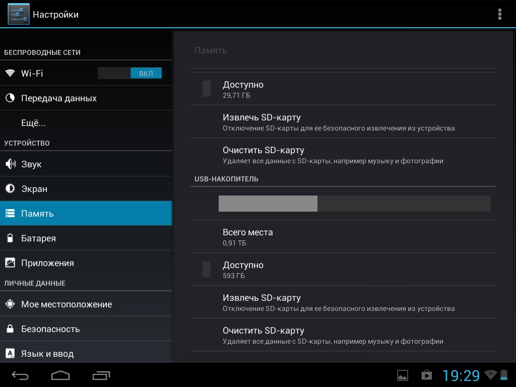Select the Экран brightness icon

[10, 189]
